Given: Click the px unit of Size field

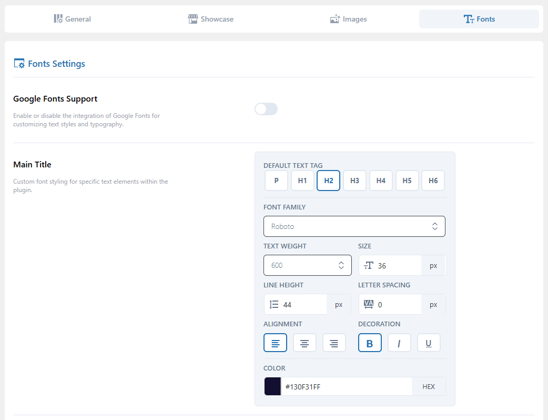Looking at the screenshot, I should click(433, 266).
